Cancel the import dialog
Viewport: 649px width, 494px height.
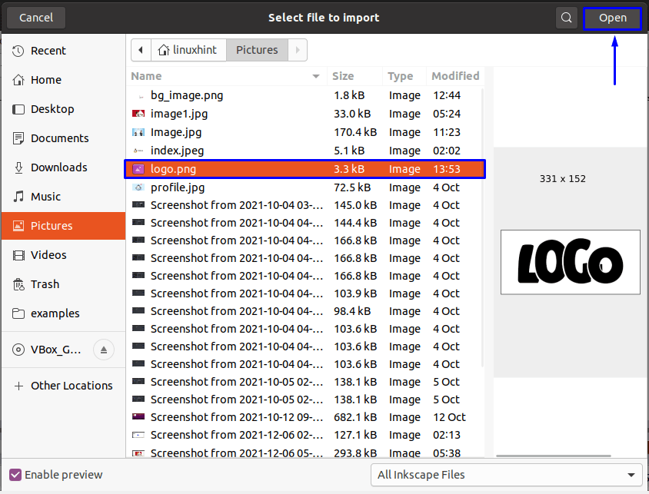(x=35, y=17)
